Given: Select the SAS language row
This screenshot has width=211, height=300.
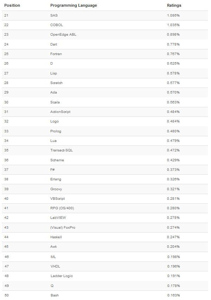Looking at the screenshot, I should point(105,16).
